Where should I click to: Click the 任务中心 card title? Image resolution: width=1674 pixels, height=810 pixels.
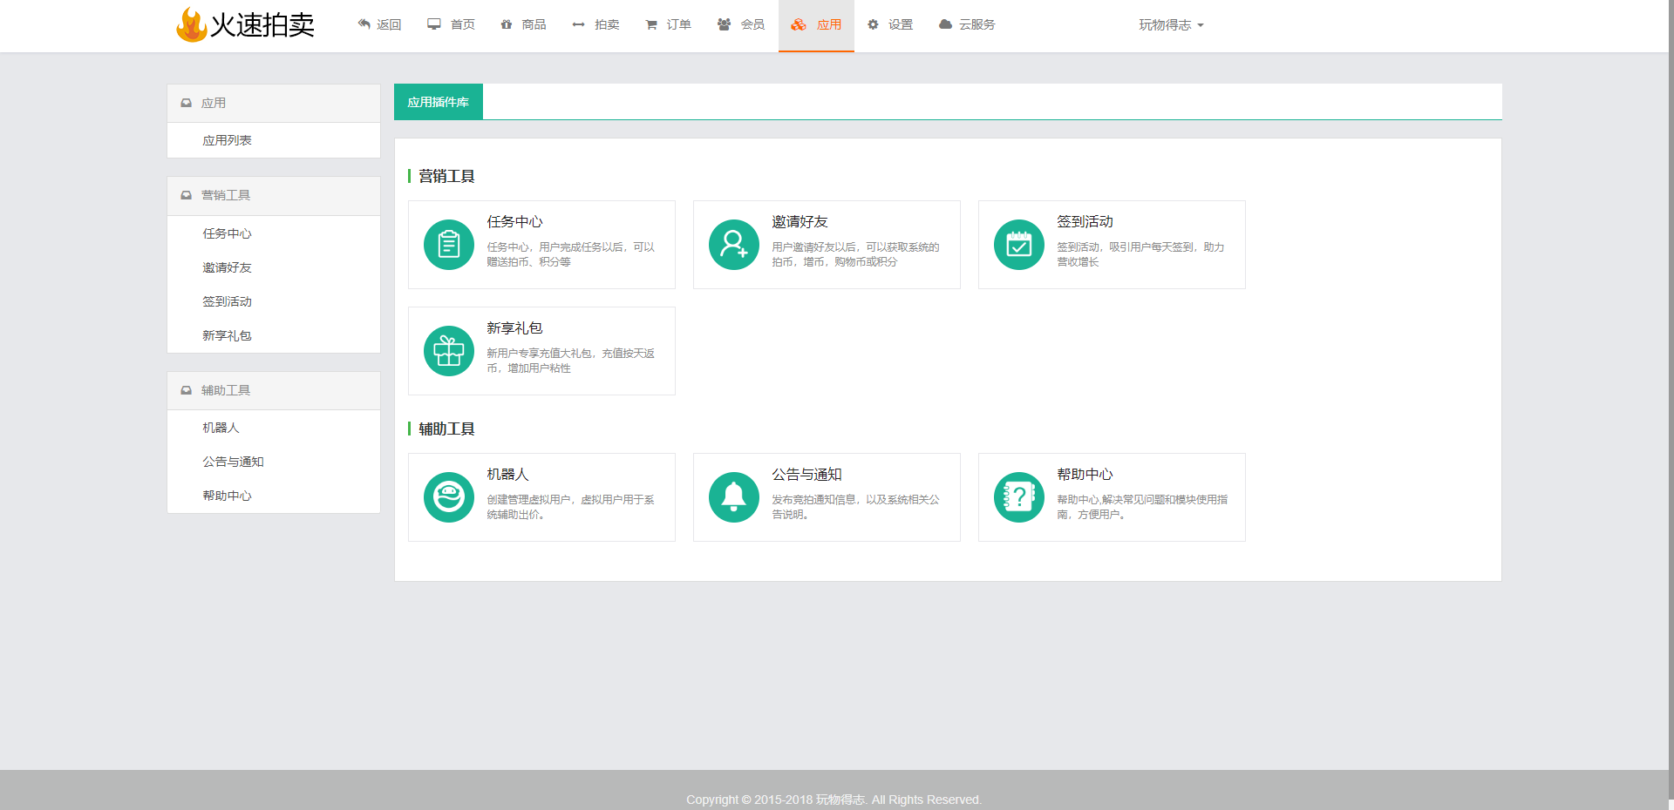(514, 222)
